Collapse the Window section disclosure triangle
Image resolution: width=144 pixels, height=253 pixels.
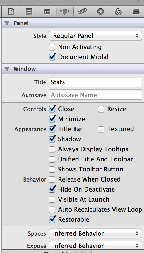(x=7, y=69)
